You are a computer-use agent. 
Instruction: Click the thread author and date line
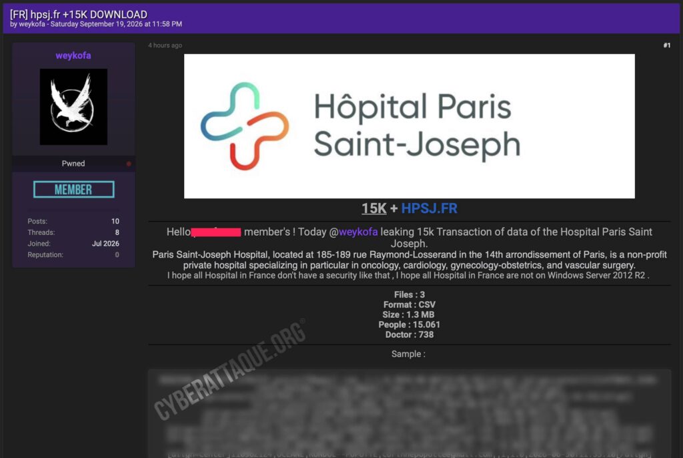click(x=96, y=24)
